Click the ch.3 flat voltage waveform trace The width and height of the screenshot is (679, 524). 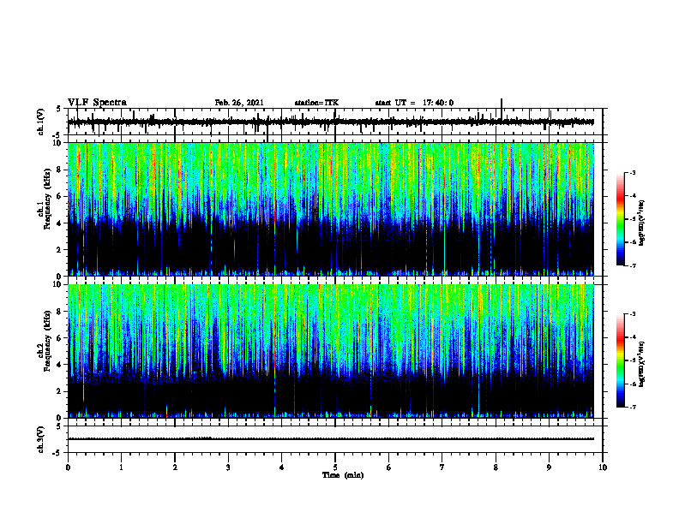pyautogui.click(x=331, y=439)
